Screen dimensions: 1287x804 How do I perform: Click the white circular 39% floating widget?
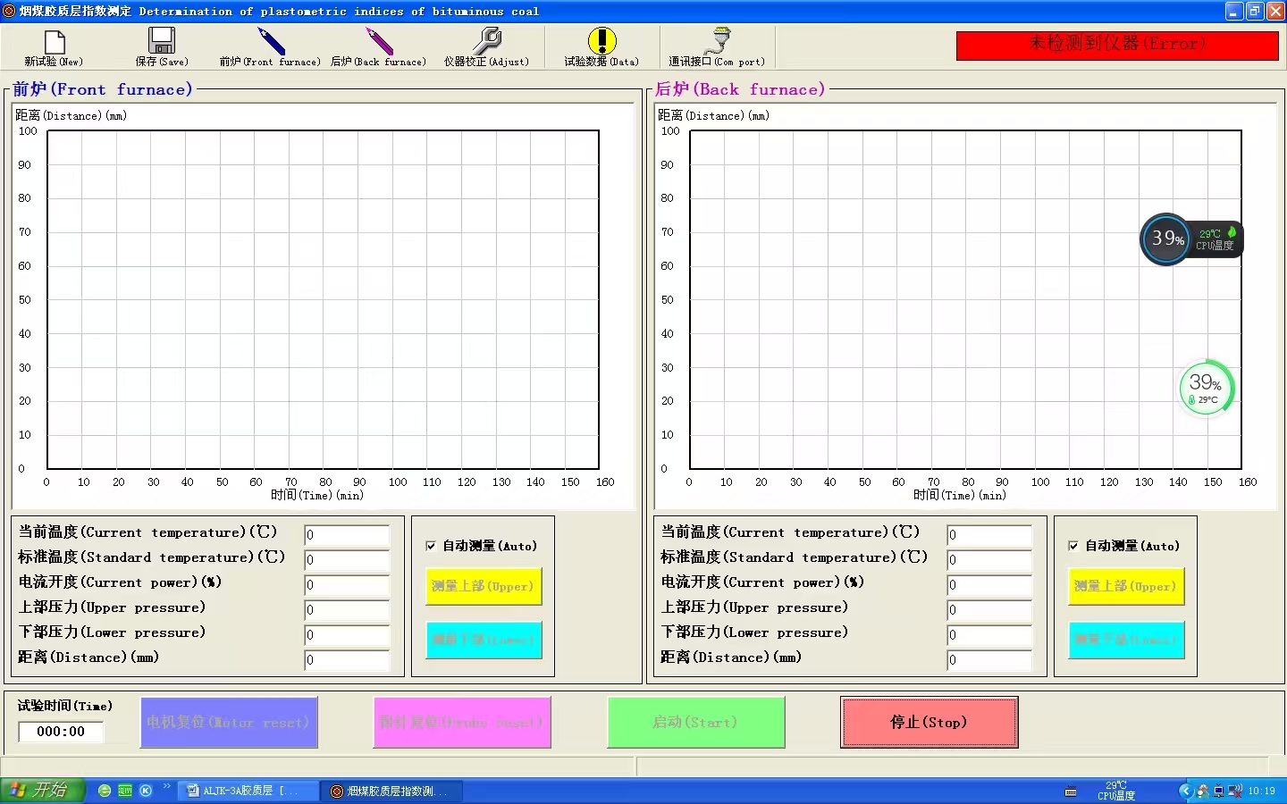click(x=1206, y=388)
